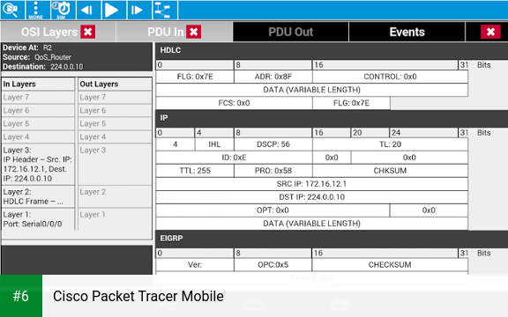
Task: Open the PDU Out tab
Action: (291, 32)
